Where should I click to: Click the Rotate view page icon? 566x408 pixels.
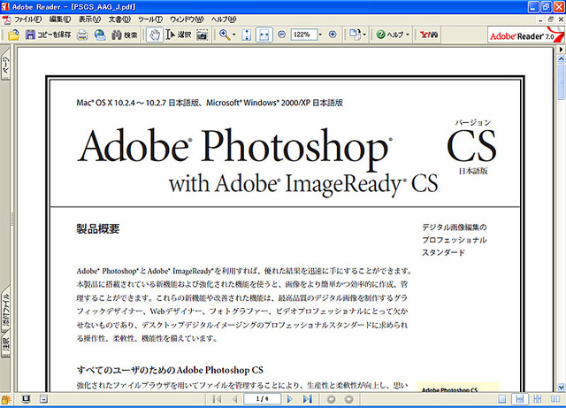coord(355,35)
